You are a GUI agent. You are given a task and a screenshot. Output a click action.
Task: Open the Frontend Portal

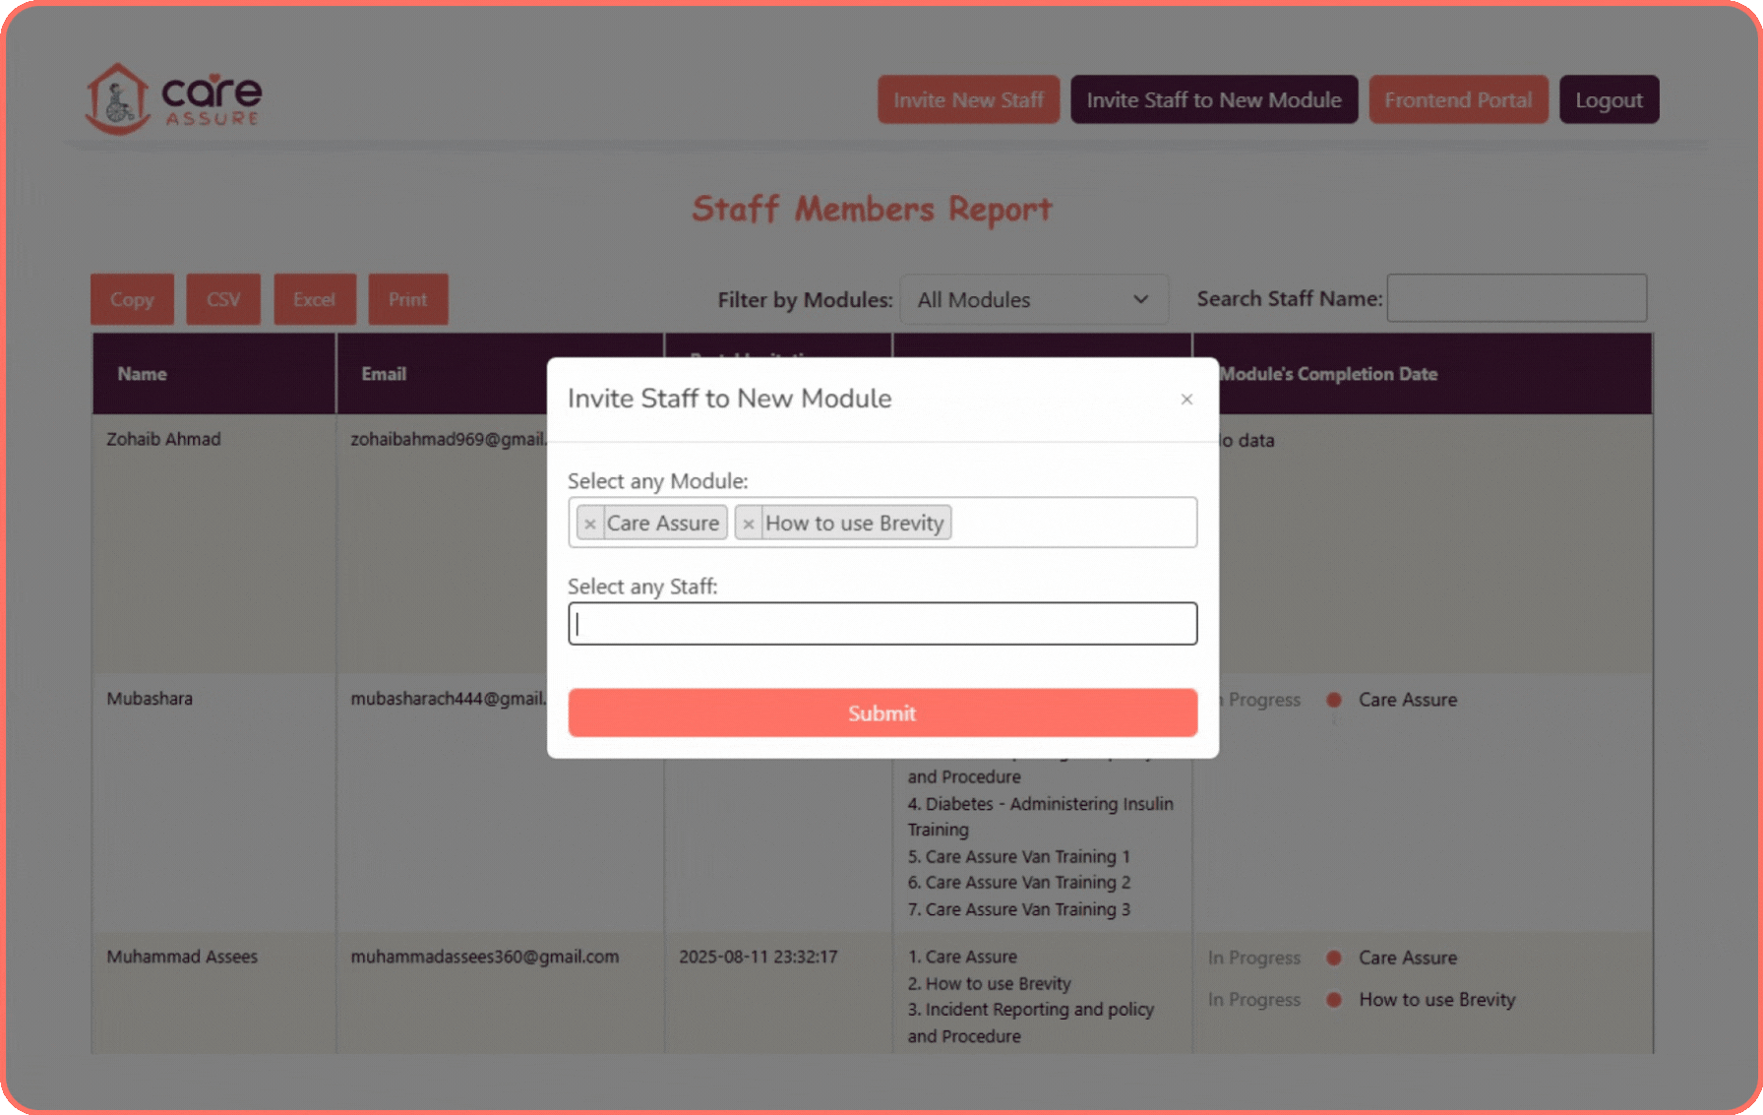coord(1458,99)
